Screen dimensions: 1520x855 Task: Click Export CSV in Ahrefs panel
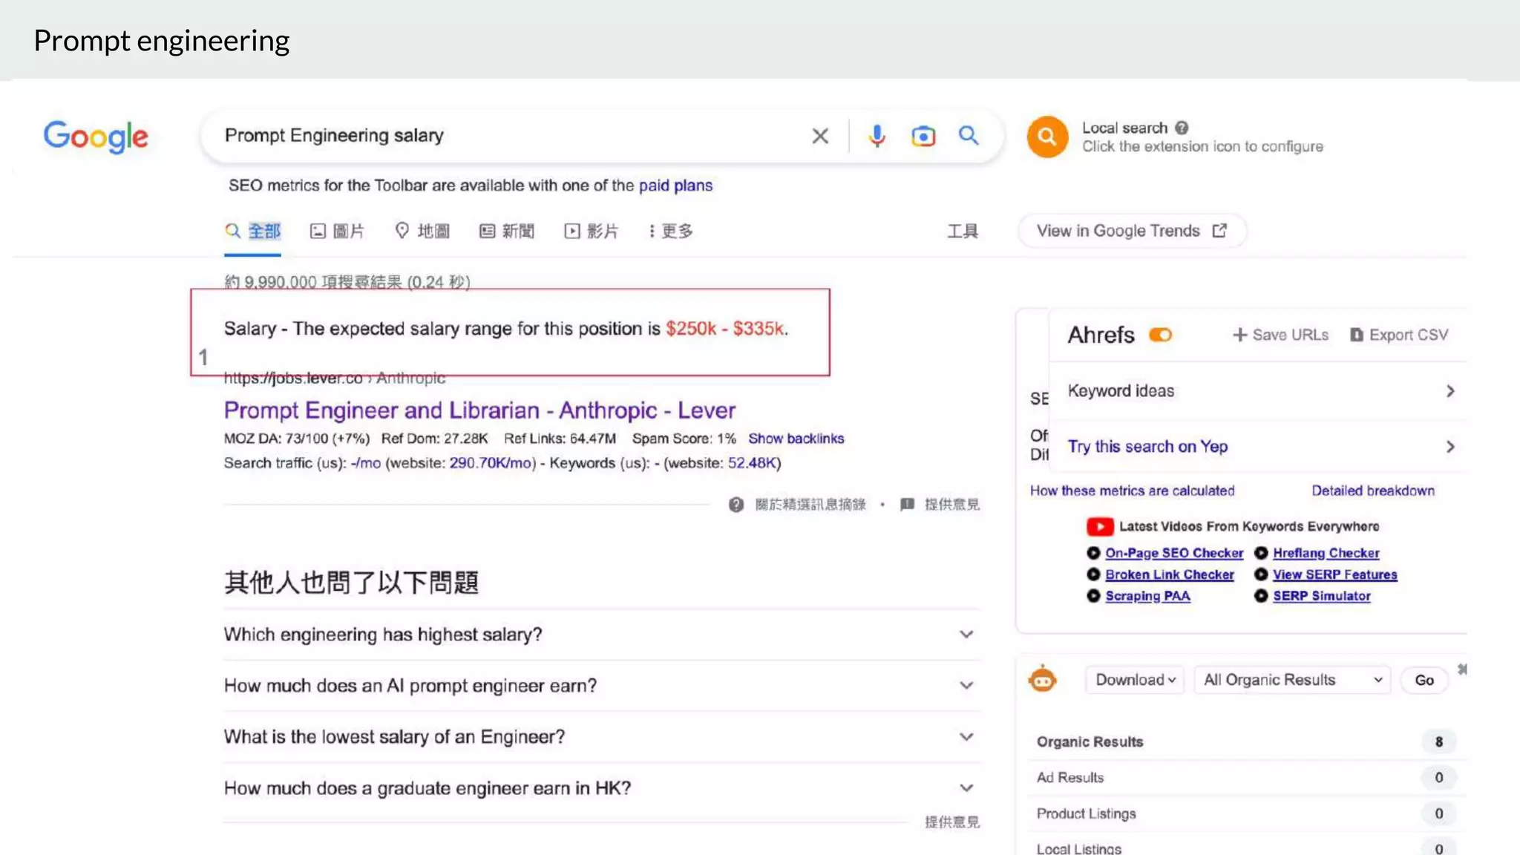pos(1399,335)
